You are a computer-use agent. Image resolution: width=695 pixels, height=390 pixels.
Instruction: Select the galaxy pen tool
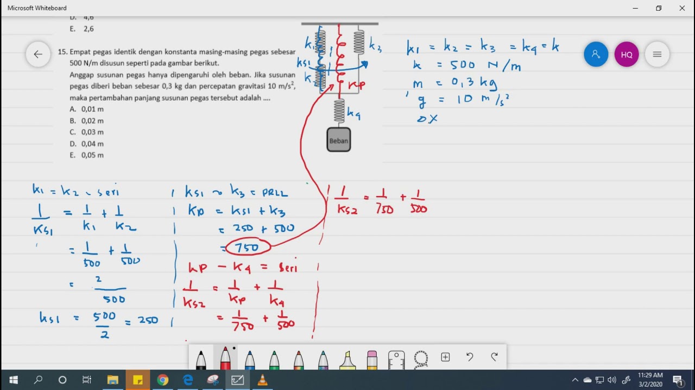click(x=323, y=359)
